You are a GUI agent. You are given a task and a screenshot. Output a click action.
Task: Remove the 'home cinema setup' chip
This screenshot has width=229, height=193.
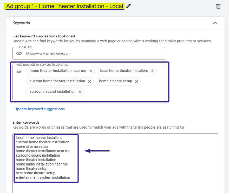tap(136, 81)
